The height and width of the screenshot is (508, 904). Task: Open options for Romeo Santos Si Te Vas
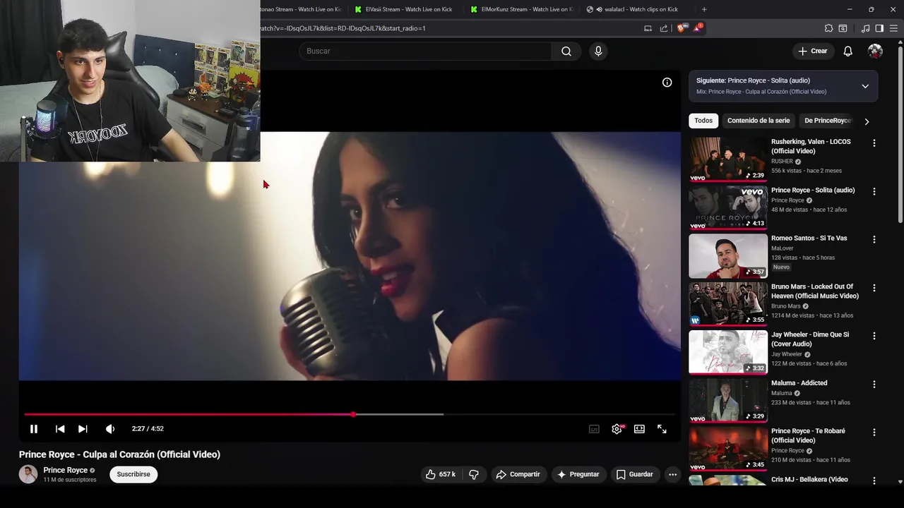tap(874, 240)
